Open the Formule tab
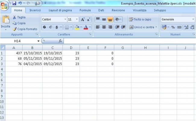The height and width of the screenshot is (121, 196). coord(85,10)
